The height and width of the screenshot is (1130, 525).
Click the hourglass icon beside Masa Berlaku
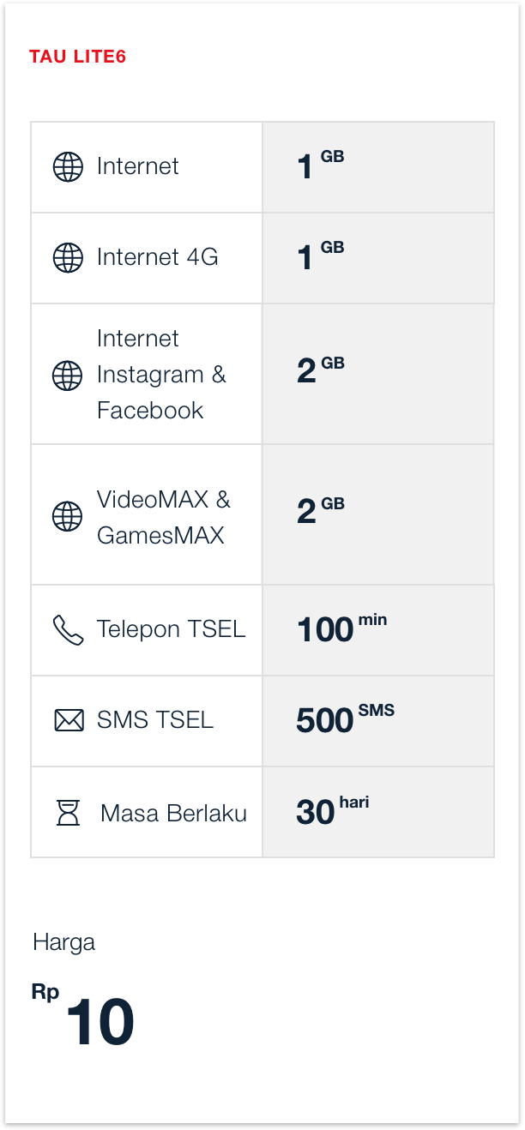pos(68,812)
